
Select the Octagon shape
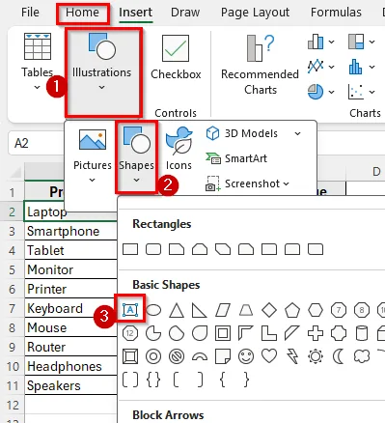point(362,310)
